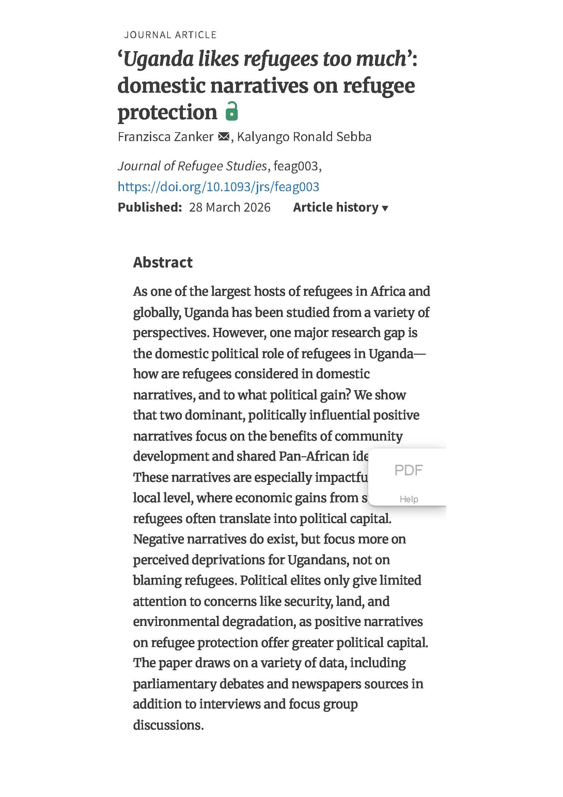Click the abstract's final word 'discussions.'

tap(168, 725)
